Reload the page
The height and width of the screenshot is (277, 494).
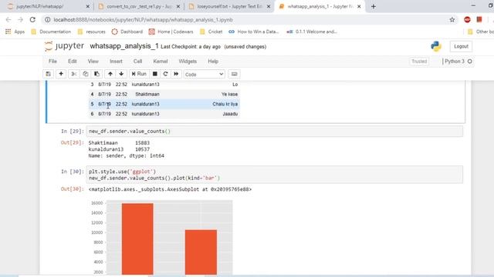click(32, 20)
